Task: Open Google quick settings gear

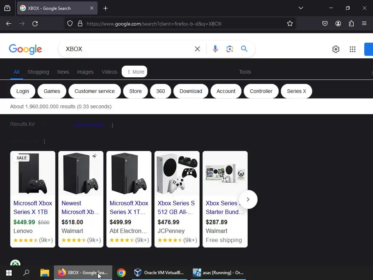Action: 335,49
